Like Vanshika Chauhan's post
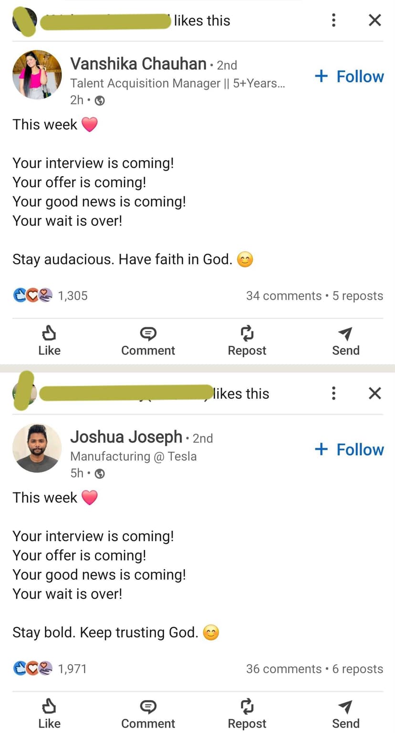The image size is (395, 733). tap(49, 340)
